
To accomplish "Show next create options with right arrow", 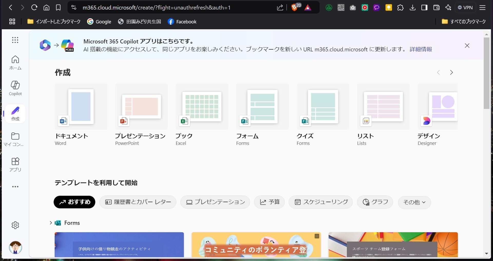I will click(x=451, y=73).
